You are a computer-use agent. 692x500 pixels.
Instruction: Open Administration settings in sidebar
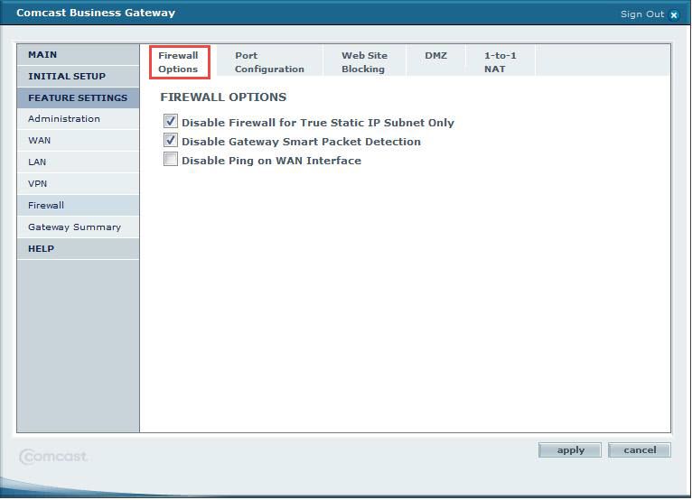point(64,119)
